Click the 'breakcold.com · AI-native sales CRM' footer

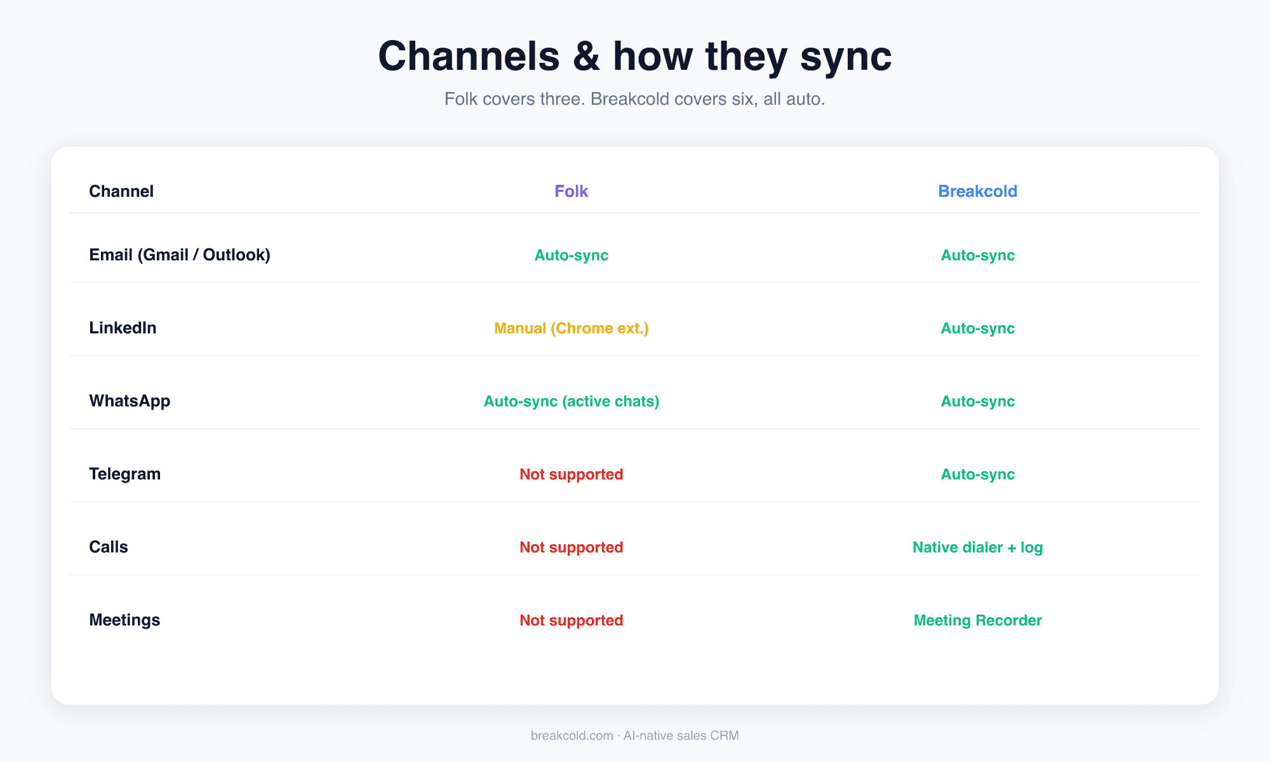coord(635,735)
